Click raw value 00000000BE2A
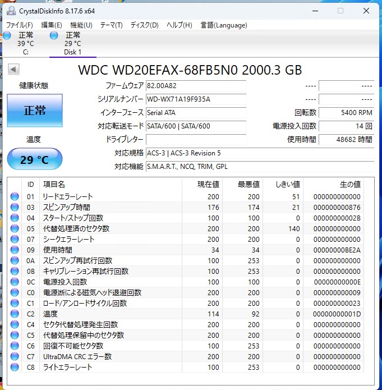Viewport: 382px width, 390px height. pyautogui.click(x=337, y=250)
